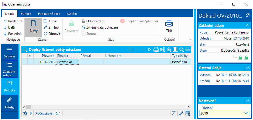Click the greyed import items icon
This screenshot has height=120, width=253.
130,49
